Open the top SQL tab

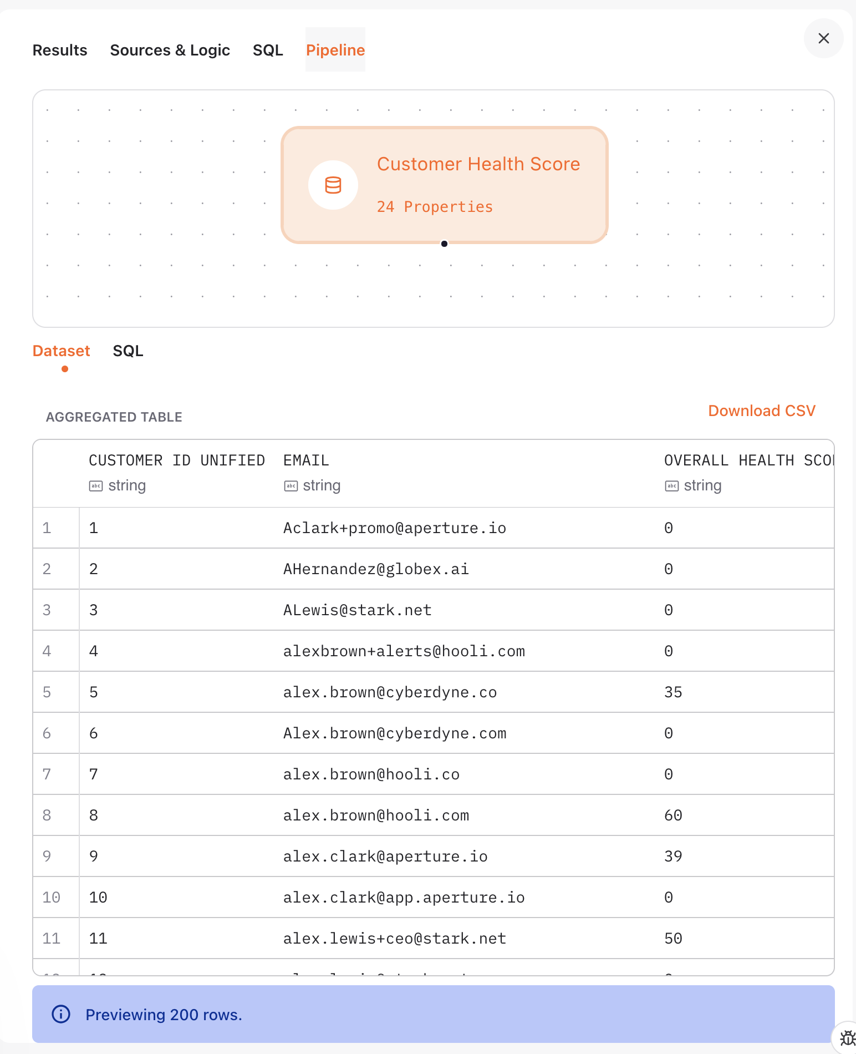[x=268, y=50]
